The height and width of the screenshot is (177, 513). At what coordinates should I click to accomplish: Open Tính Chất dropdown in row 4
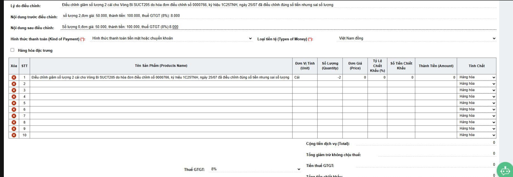[477, 97]
